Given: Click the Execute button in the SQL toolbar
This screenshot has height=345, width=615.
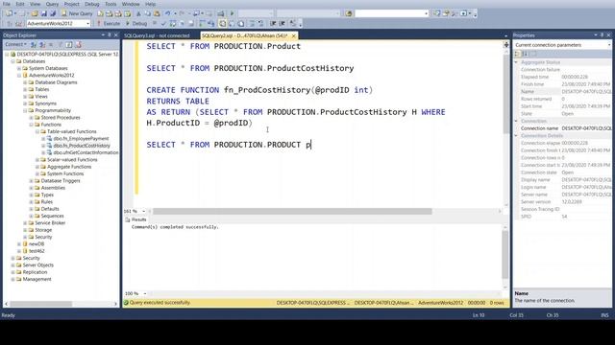Looking at the screenshot, I should coord(109,23).
